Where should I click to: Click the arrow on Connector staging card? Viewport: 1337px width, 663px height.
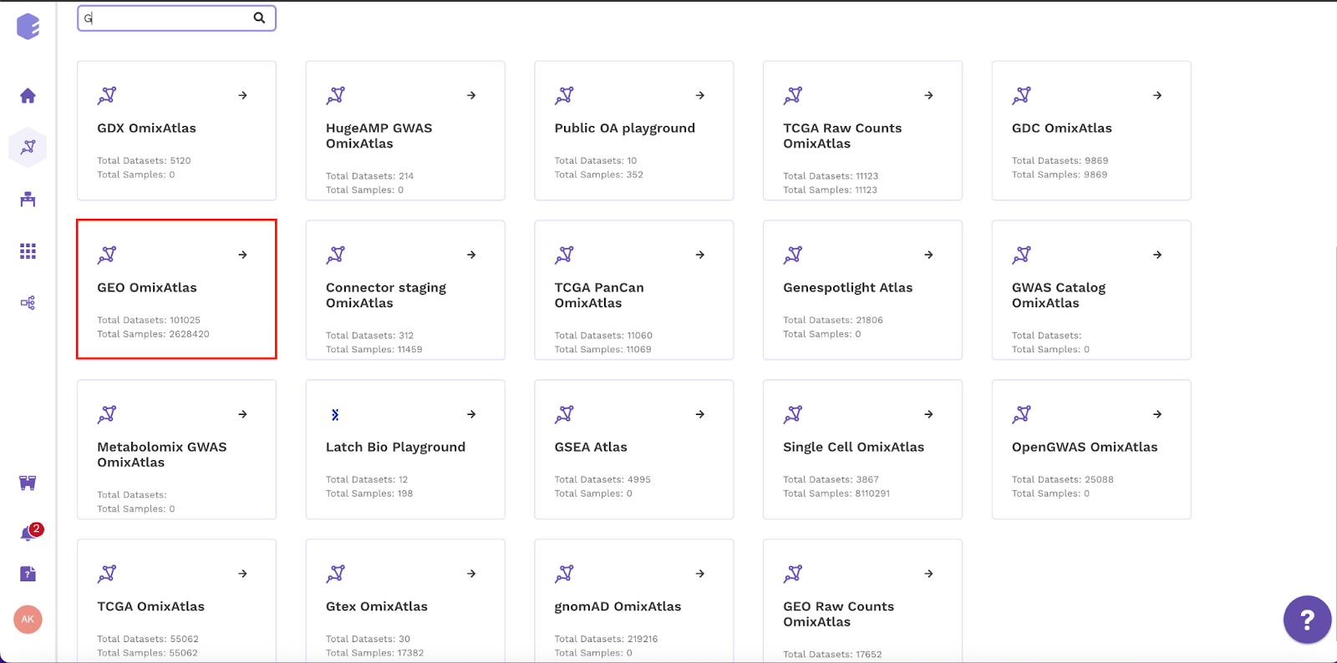click(471, 255)
